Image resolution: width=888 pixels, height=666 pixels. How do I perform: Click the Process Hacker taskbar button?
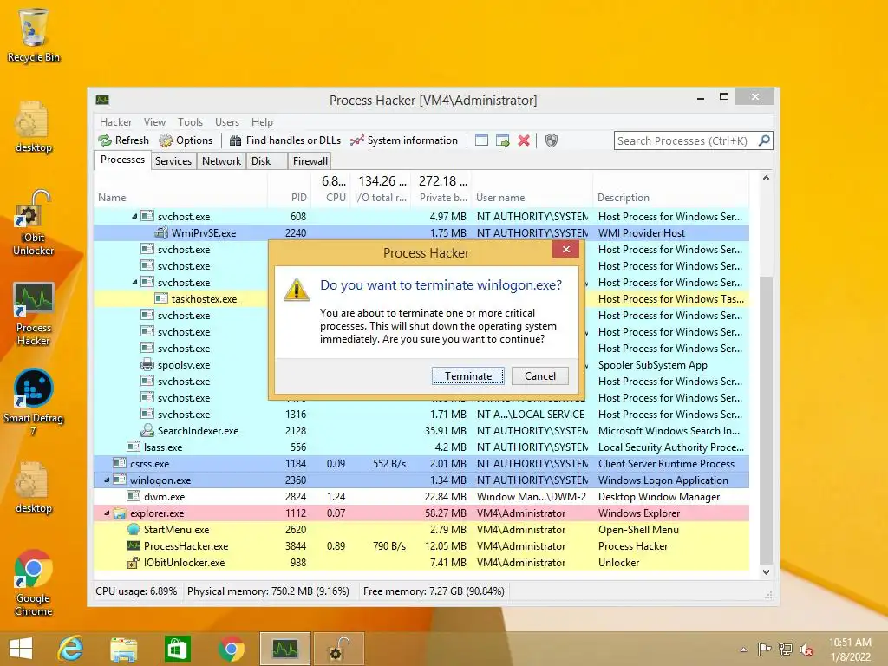tap(284, 649)
